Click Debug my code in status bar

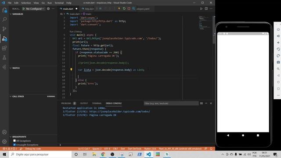click(33, 149)
